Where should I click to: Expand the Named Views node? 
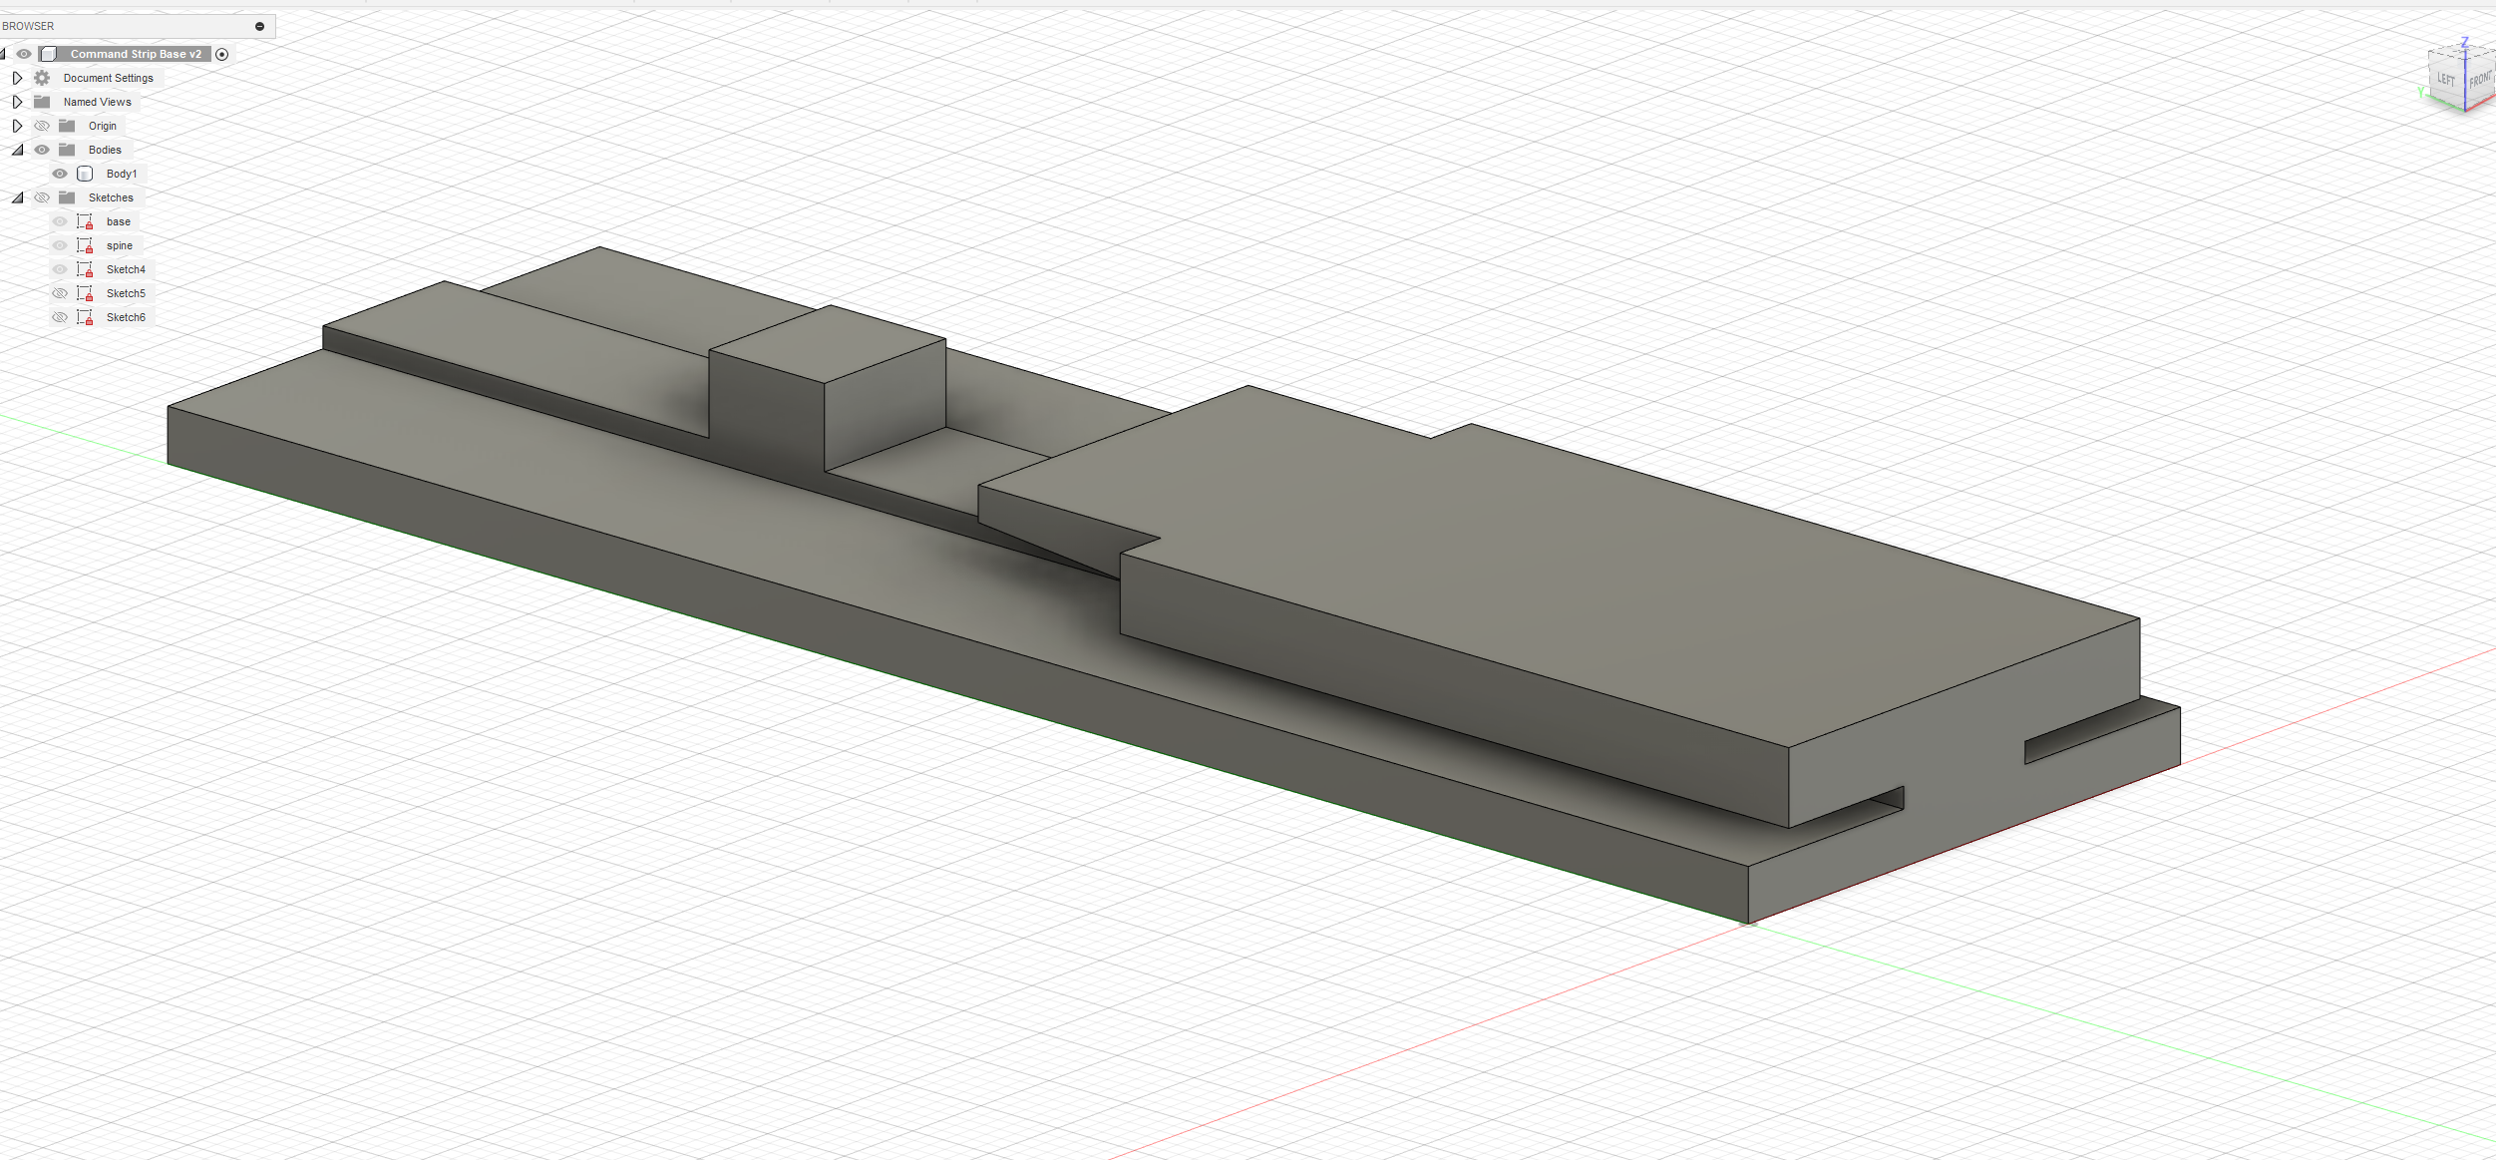(x=17, y=102)
